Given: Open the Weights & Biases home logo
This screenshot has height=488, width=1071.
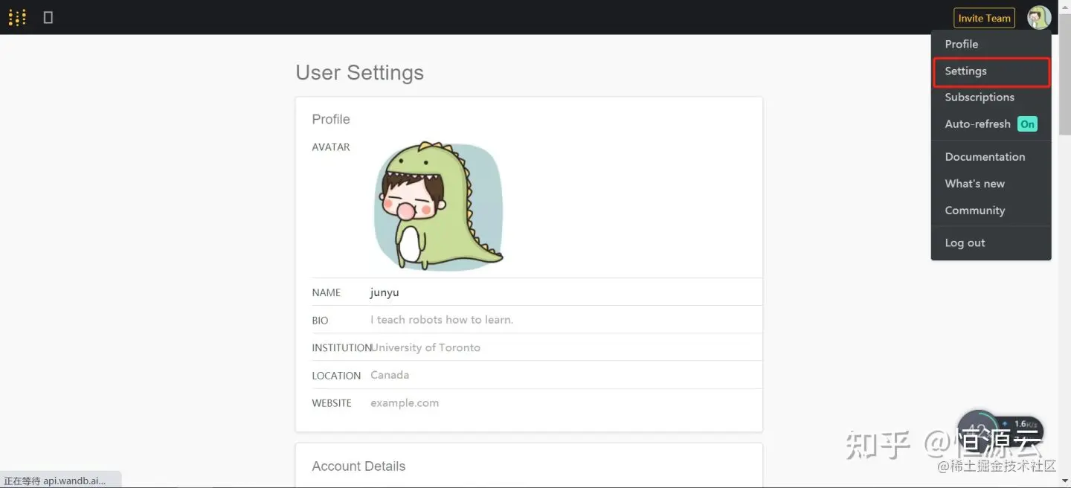Looking at the screenshot, I should (17, 17).
